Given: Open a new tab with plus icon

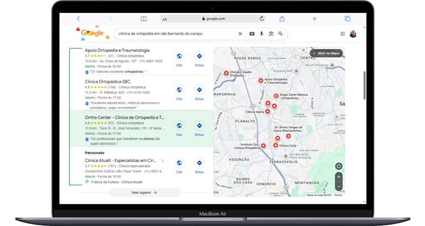Looking at the screenshot, I should (x=314, y=19).
